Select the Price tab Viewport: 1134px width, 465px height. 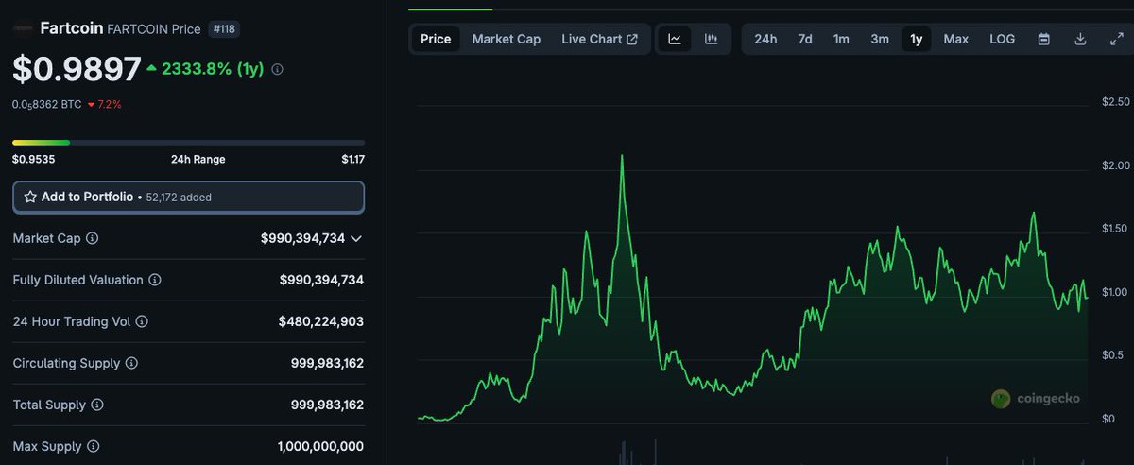point(436,40)
